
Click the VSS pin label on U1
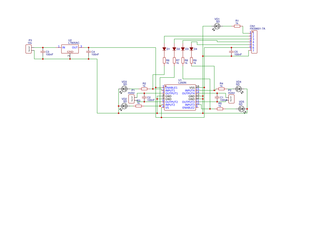tap(192, 87)
